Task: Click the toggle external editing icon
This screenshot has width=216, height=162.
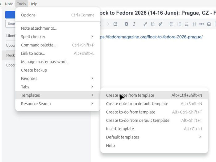Action: (115, 24)
